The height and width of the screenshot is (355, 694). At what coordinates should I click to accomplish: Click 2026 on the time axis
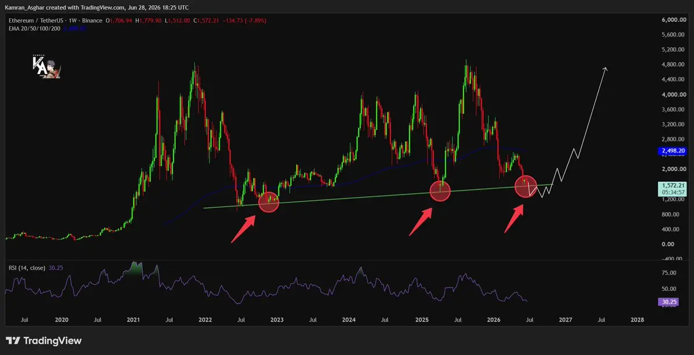(x=493, y=319)
